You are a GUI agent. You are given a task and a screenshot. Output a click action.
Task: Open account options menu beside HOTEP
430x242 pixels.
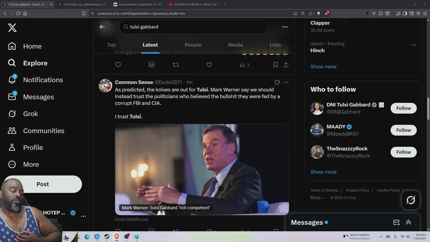coord(83,216)
